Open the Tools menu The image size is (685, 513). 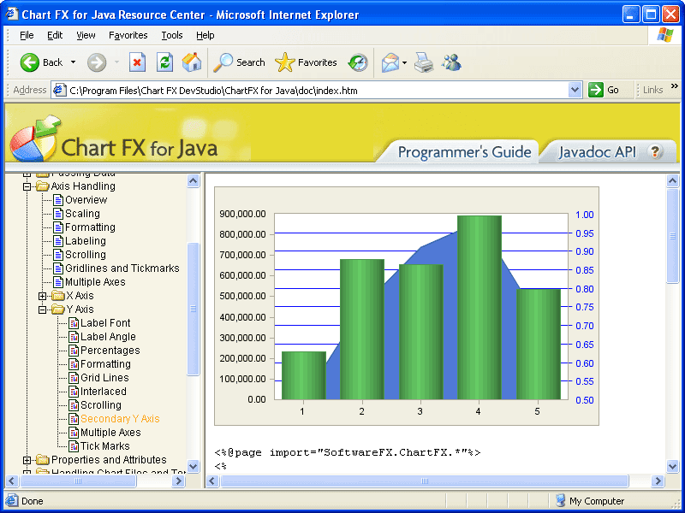172,35
